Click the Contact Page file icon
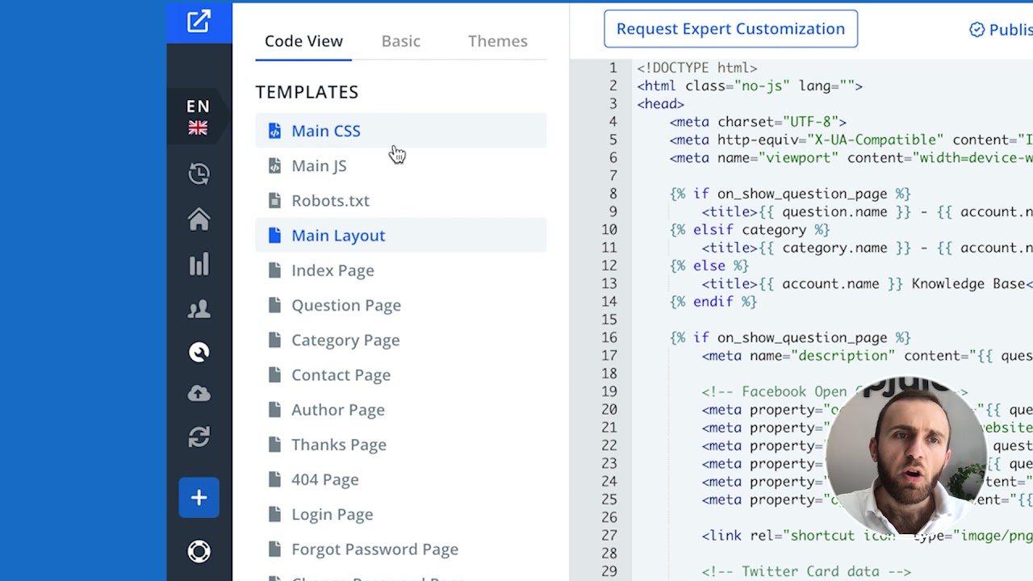The height and width of the screenshot is (581, 1033). pos(274,374)
